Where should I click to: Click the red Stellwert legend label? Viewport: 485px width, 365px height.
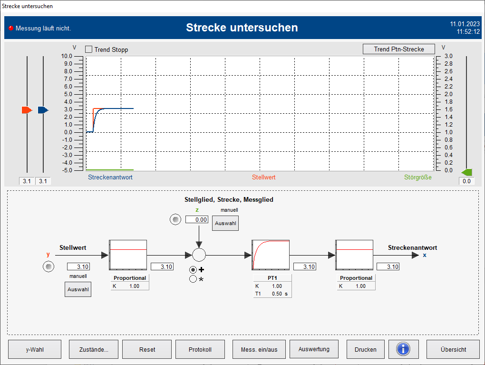pyautogui.click(x=263, y=177)
